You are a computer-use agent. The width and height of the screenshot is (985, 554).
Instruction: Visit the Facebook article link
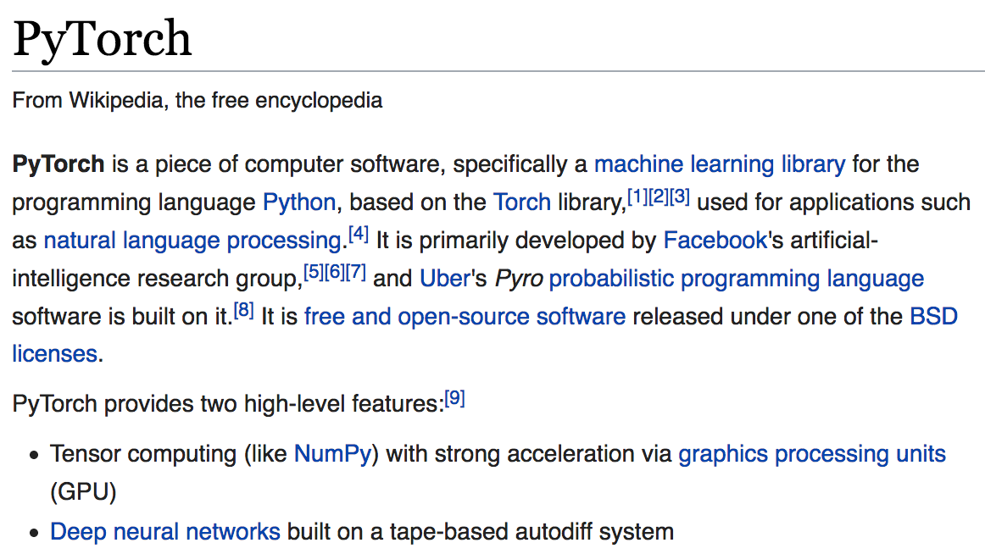(x=715, y=241)
